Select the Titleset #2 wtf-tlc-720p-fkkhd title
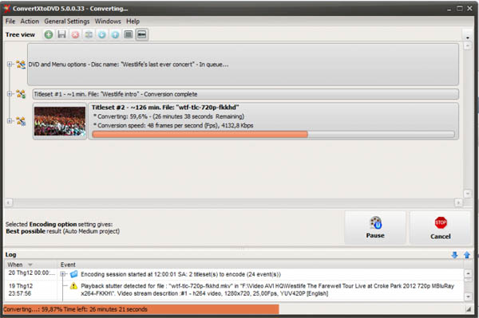Screen dimensions: 479x318 tap(165, 108)
